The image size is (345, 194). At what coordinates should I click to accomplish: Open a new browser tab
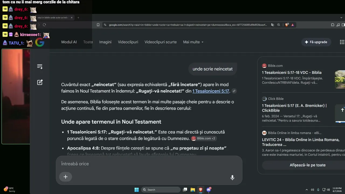click(x=78, y=18)
